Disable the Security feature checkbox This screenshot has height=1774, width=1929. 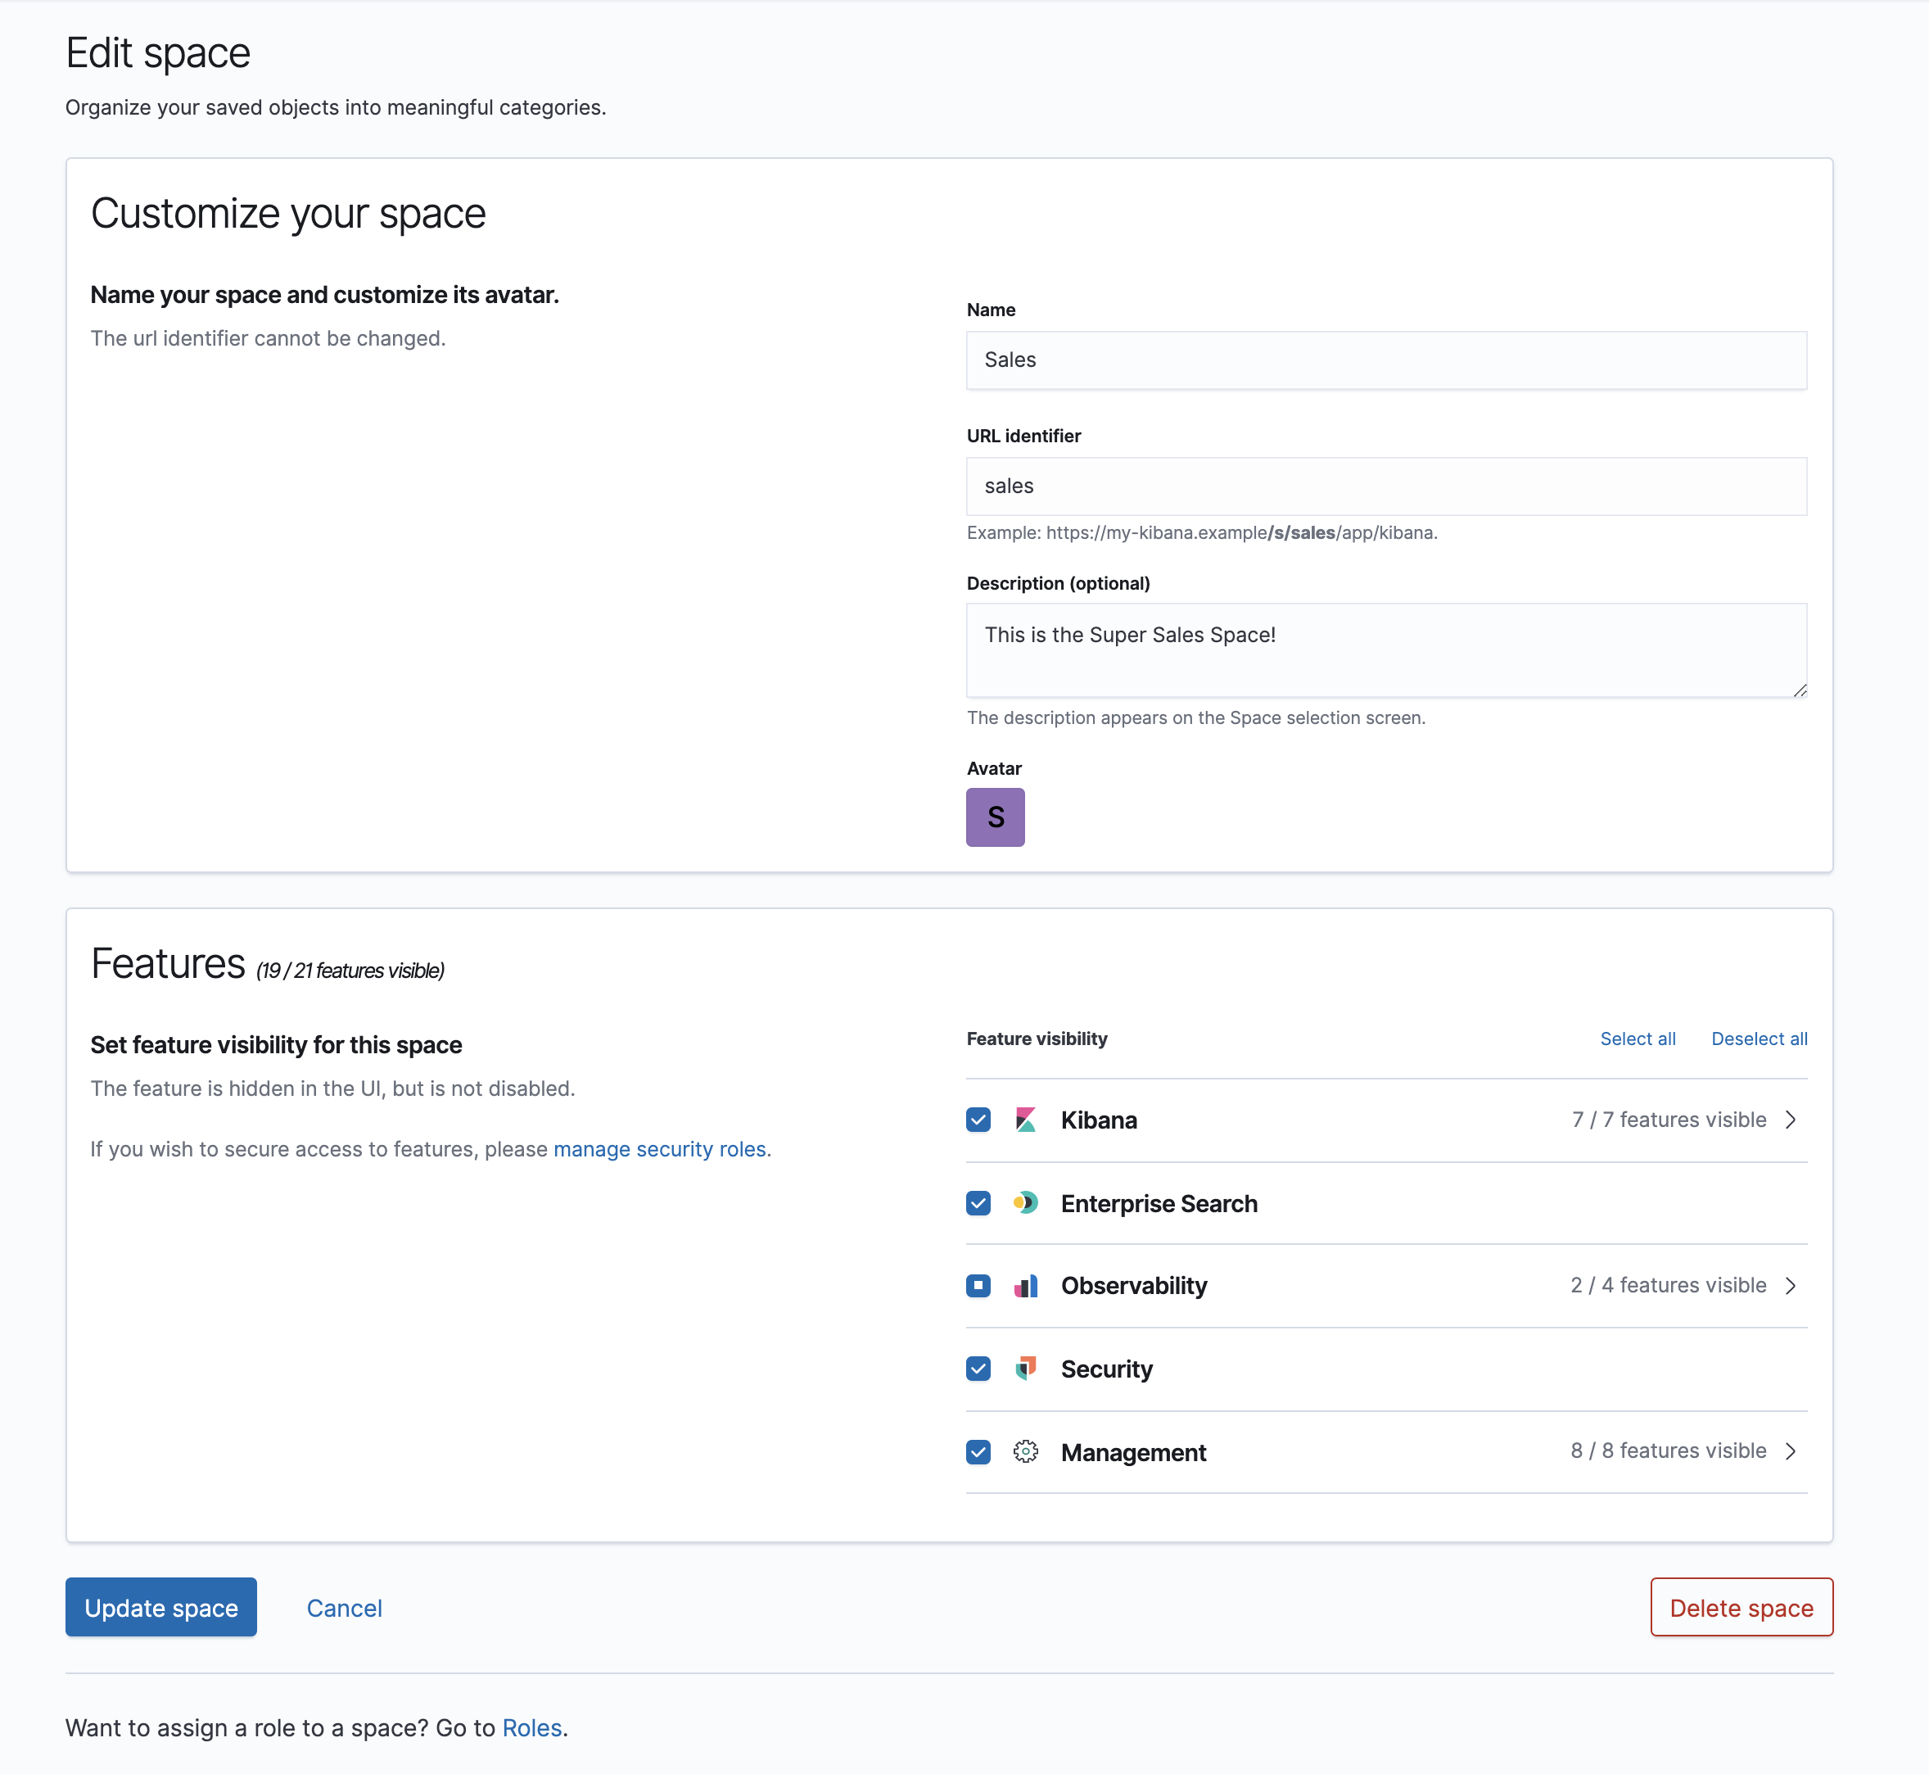pos(978,1368)
